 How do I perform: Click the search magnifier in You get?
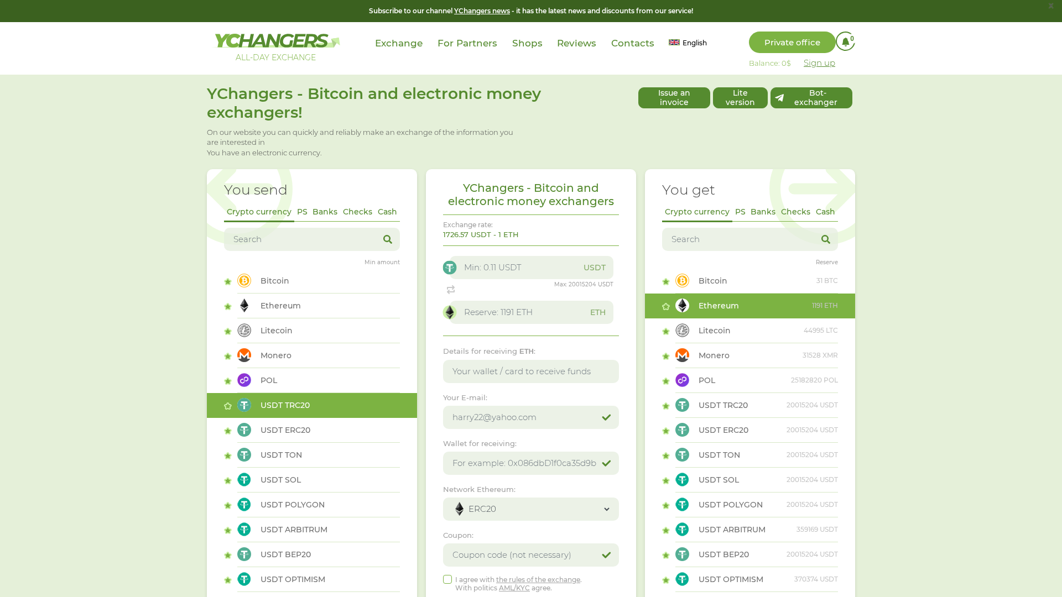(x=826, y=239)
